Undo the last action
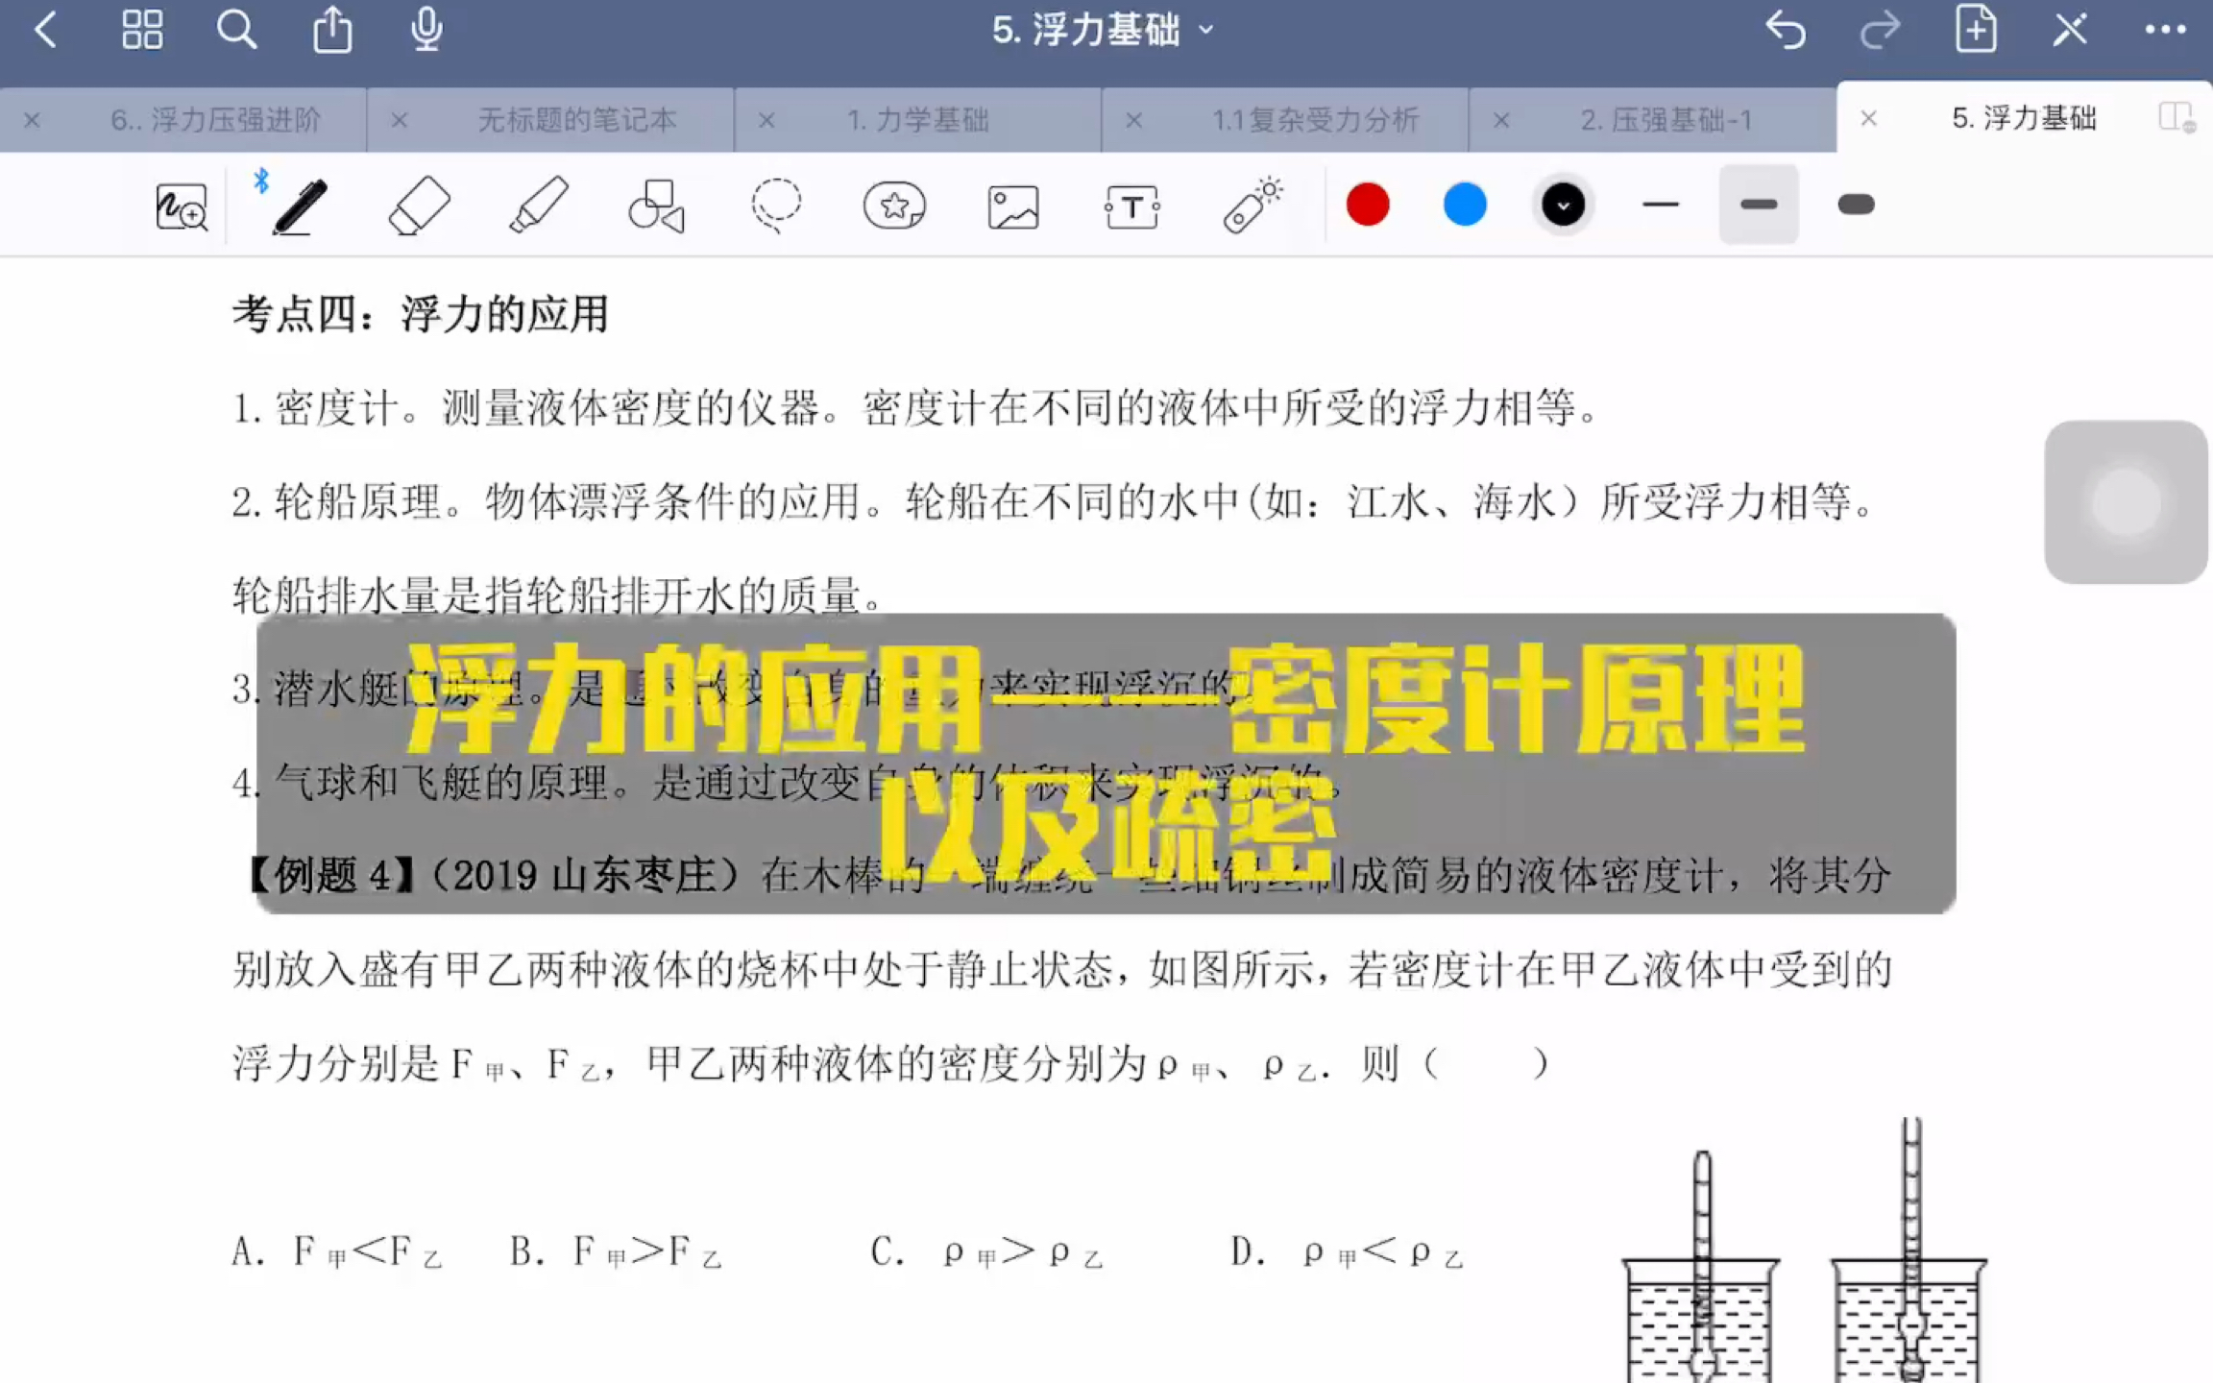2213x1383 pixels. [1787, 30]
